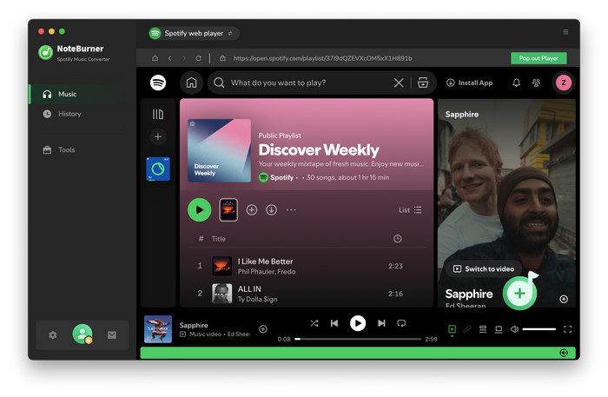Open more options for Discover Weekly
This screenshot has height=397, width=608.
[291, 209]
